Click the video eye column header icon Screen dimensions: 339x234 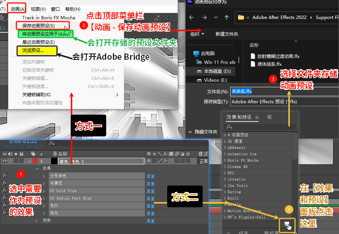[4, 154]
